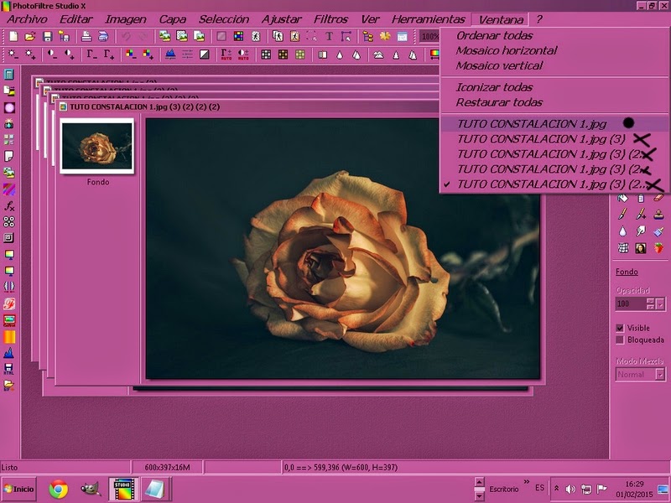
Task: Select the checked last TUTO CONSTALACION entry
Action: click(554, 184)
